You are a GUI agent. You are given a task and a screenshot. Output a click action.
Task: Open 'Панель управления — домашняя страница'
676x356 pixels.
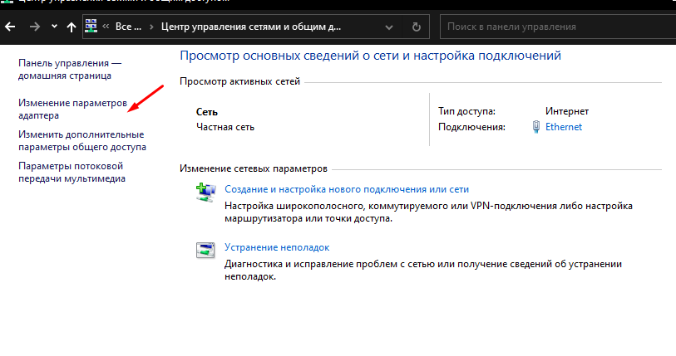pos(69,69)
